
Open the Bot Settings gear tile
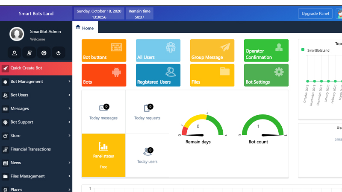coord(266,75)
